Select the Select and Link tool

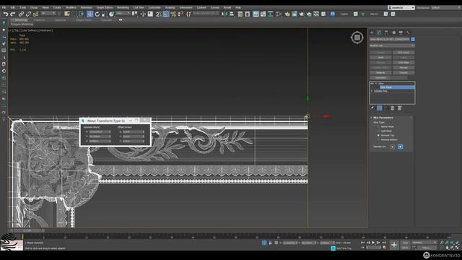[x=21, y=14]
